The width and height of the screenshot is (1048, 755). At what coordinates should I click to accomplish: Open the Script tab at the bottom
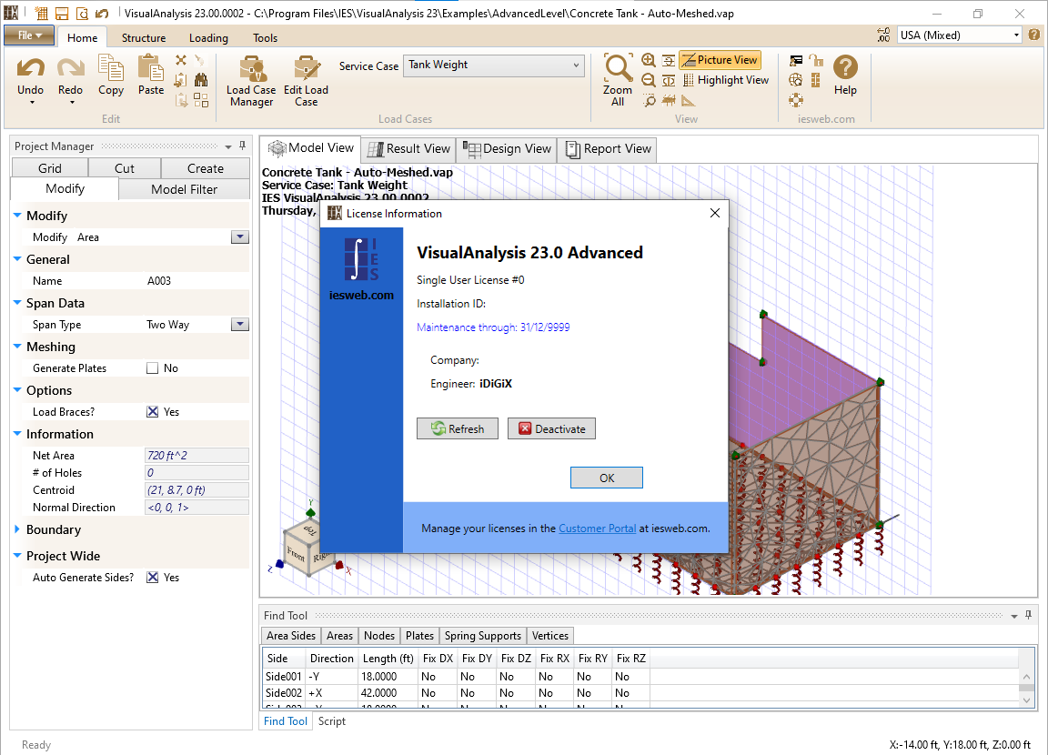pyautogui.click(x=331, y=721)
